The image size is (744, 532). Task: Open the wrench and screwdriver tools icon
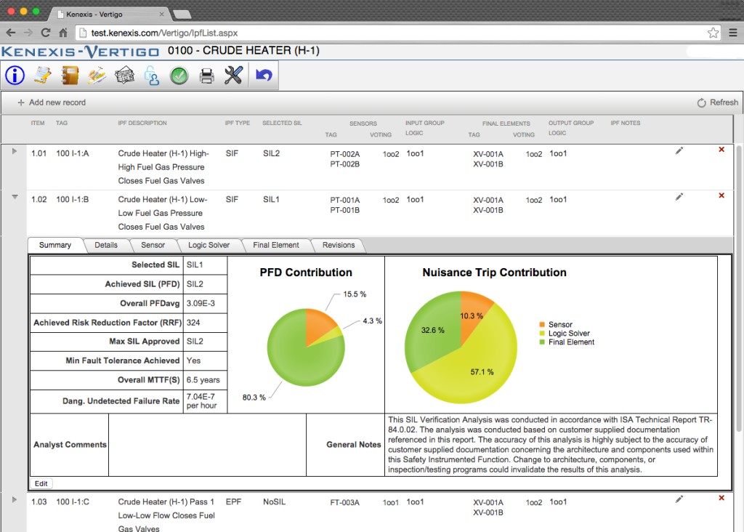(x=233, y=75)
